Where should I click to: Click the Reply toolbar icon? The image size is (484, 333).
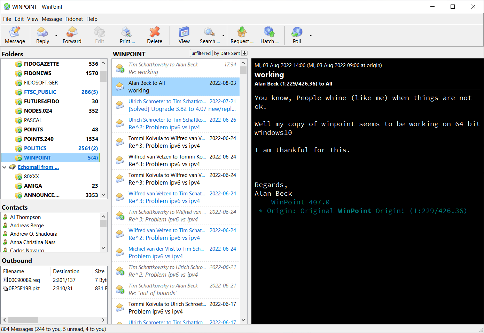[42, 35]
